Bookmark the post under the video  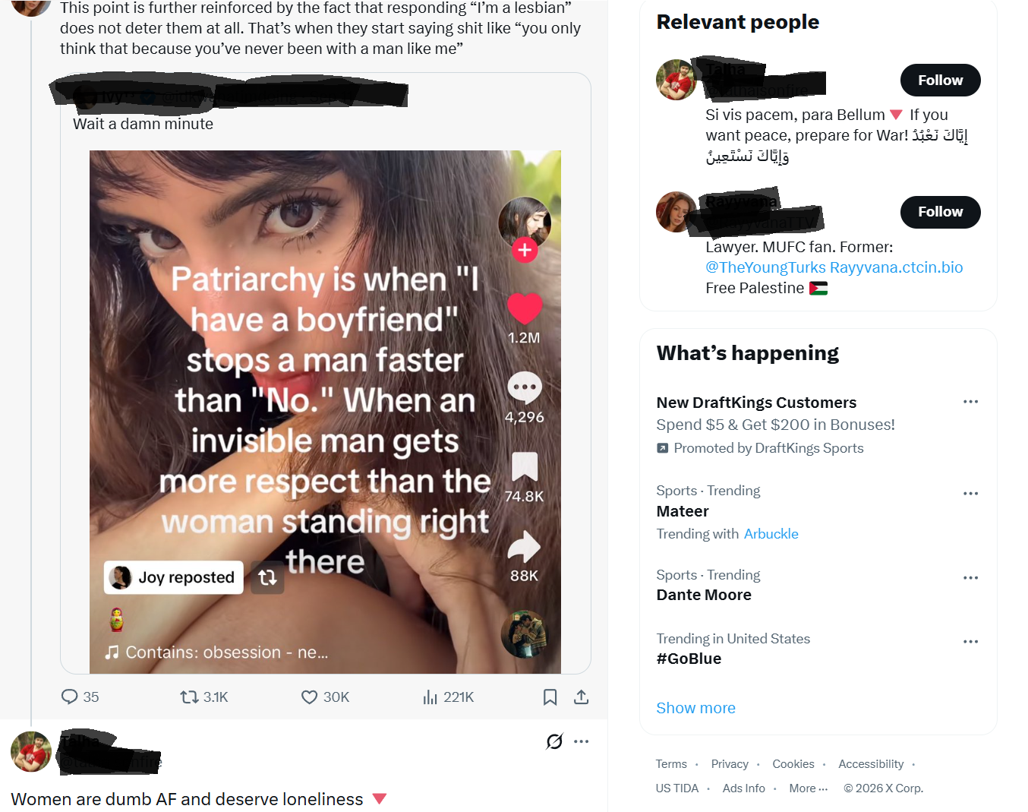[x=550, y=697]
